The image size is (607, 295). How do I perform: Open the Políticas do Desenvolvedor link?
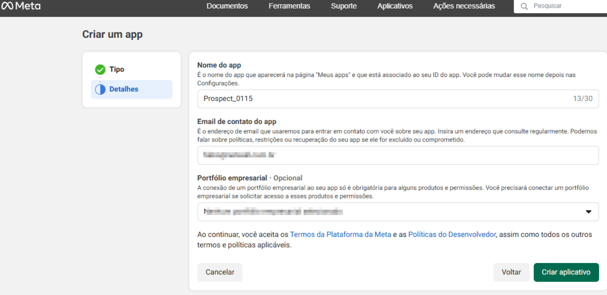(x=451, y=234)
